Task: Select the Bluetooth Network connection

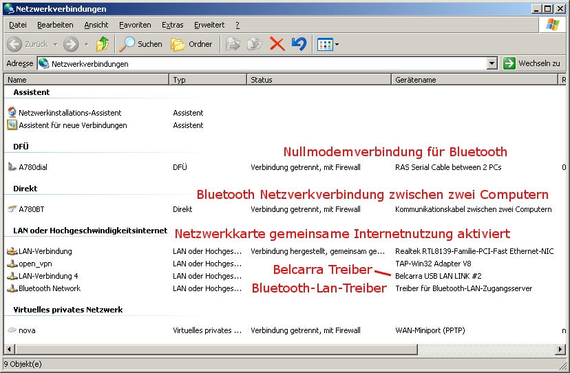Action: [x=49, y=288]
